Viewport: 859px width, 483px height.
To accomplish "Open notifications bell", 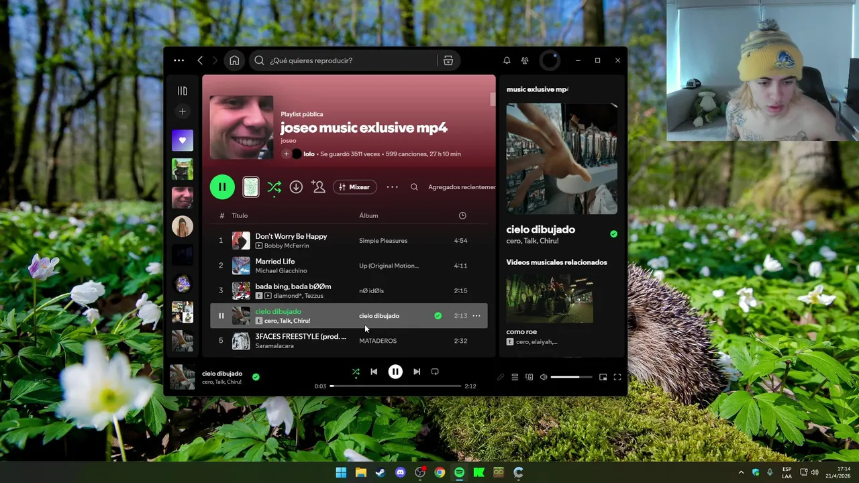I will [x=507, y=60].
